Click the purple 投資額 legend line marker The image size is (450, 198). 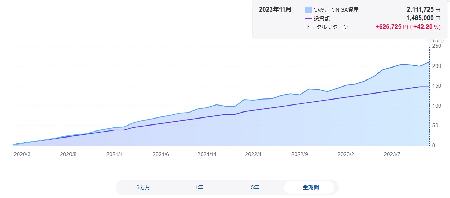[308, 18]
